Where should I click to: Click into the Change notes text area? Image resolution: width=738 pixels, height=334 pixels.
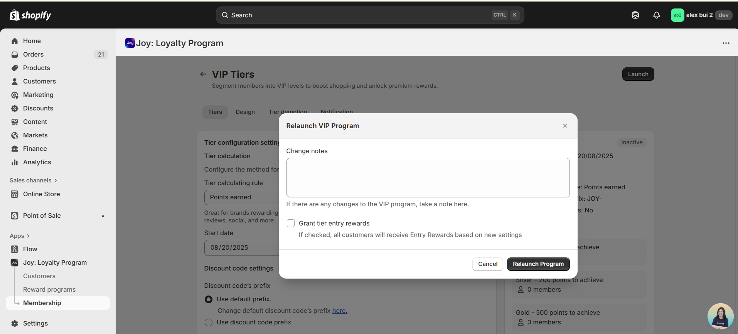[428, 177]
